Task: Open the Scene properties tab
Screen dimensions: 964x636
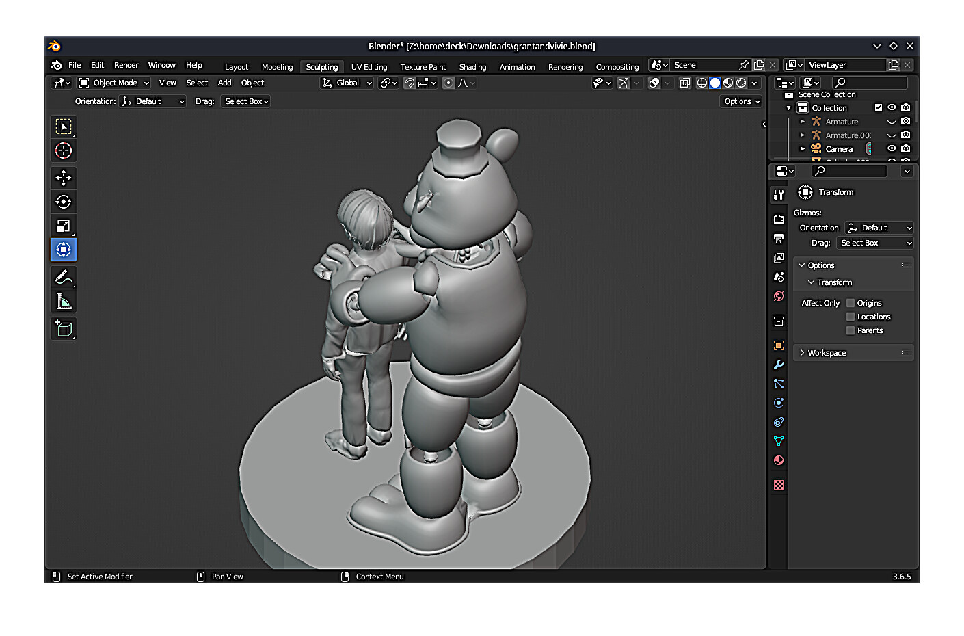Action: pos(778,277)
